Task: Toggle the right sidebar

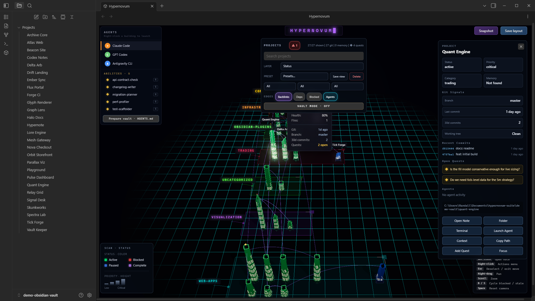Action: pos(493,6)
